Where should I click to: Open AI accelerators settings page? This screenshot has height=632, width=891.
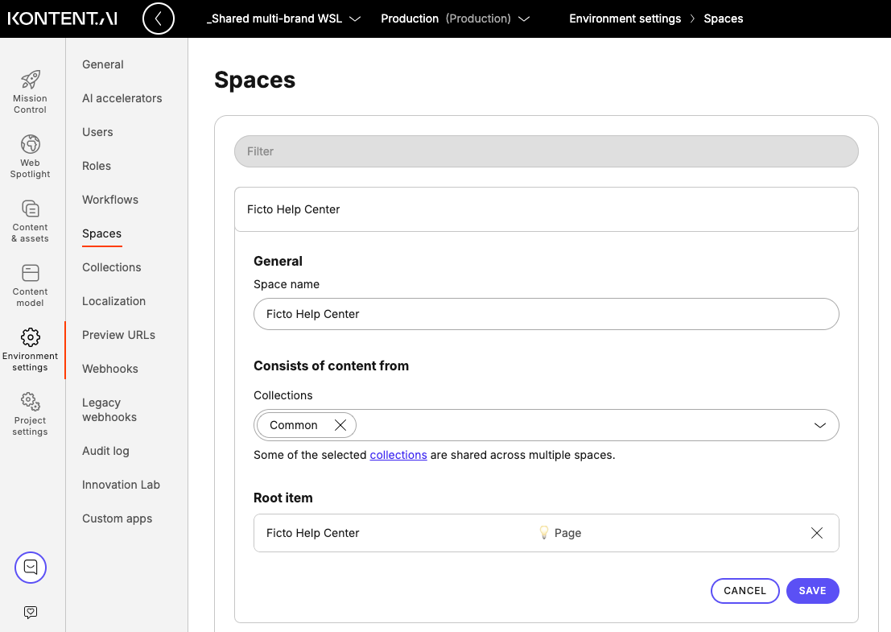pos(122,98)
